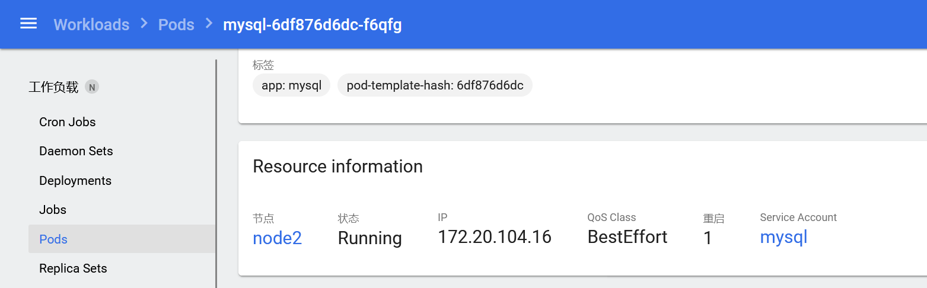
Task: Click breadcrumb chevron after Pods
Action: click(x=209, y=24)
